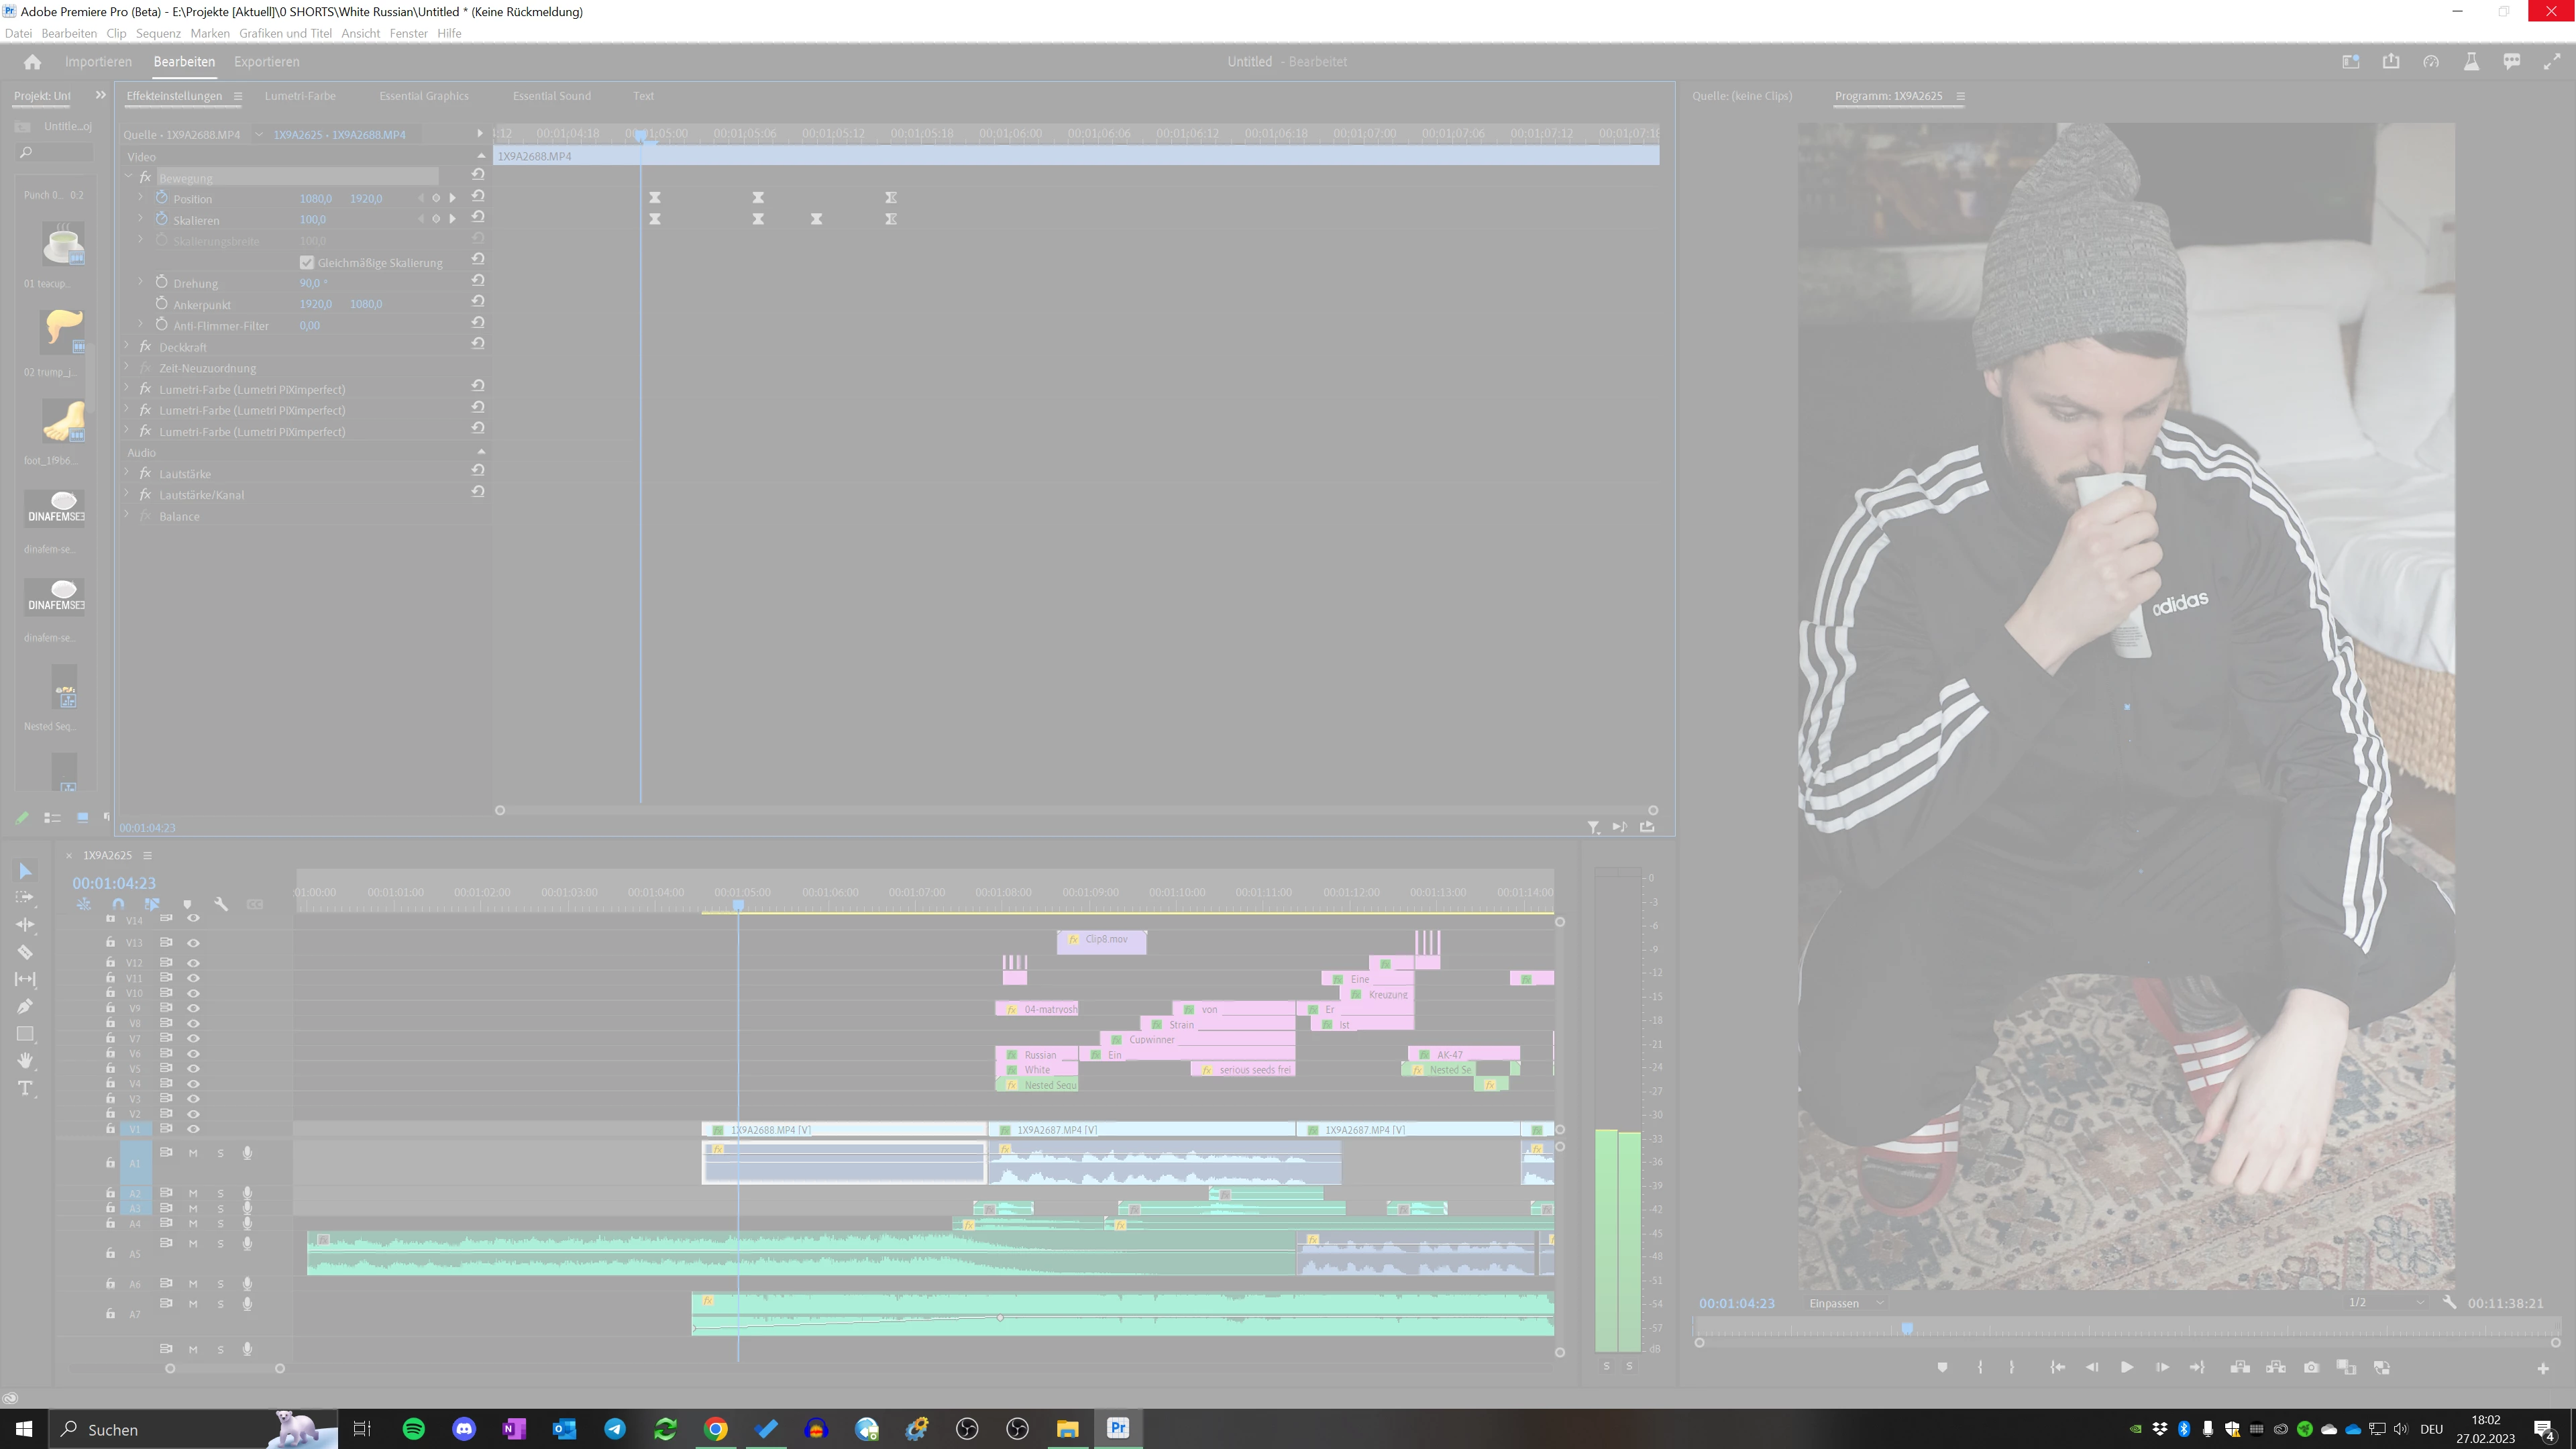Select the Pen tool
Viewport: 2576px width, 1449px height.
click(x=25, y=1006)
